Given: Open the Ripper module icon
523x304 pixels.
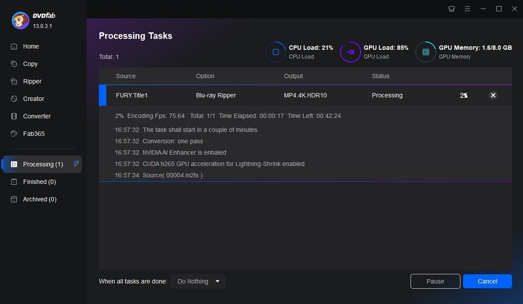Looking at the screenshot, I should coord(14,81).
